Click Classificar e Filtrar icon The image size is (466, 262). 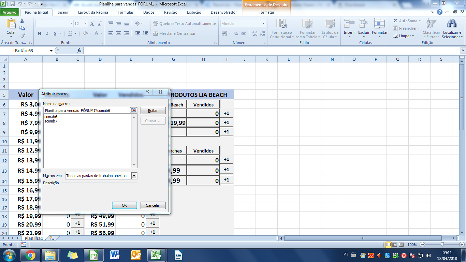pos(432,24)
